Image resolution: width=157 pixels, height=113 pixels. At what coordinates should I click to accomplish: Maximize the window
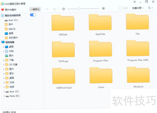(147, 2)
